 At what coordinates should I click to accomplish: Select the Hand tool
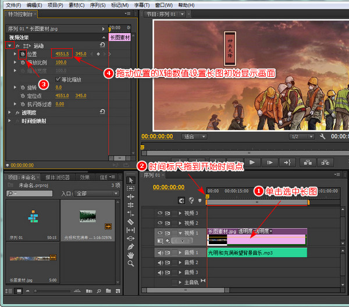click(x=131, y=255)
